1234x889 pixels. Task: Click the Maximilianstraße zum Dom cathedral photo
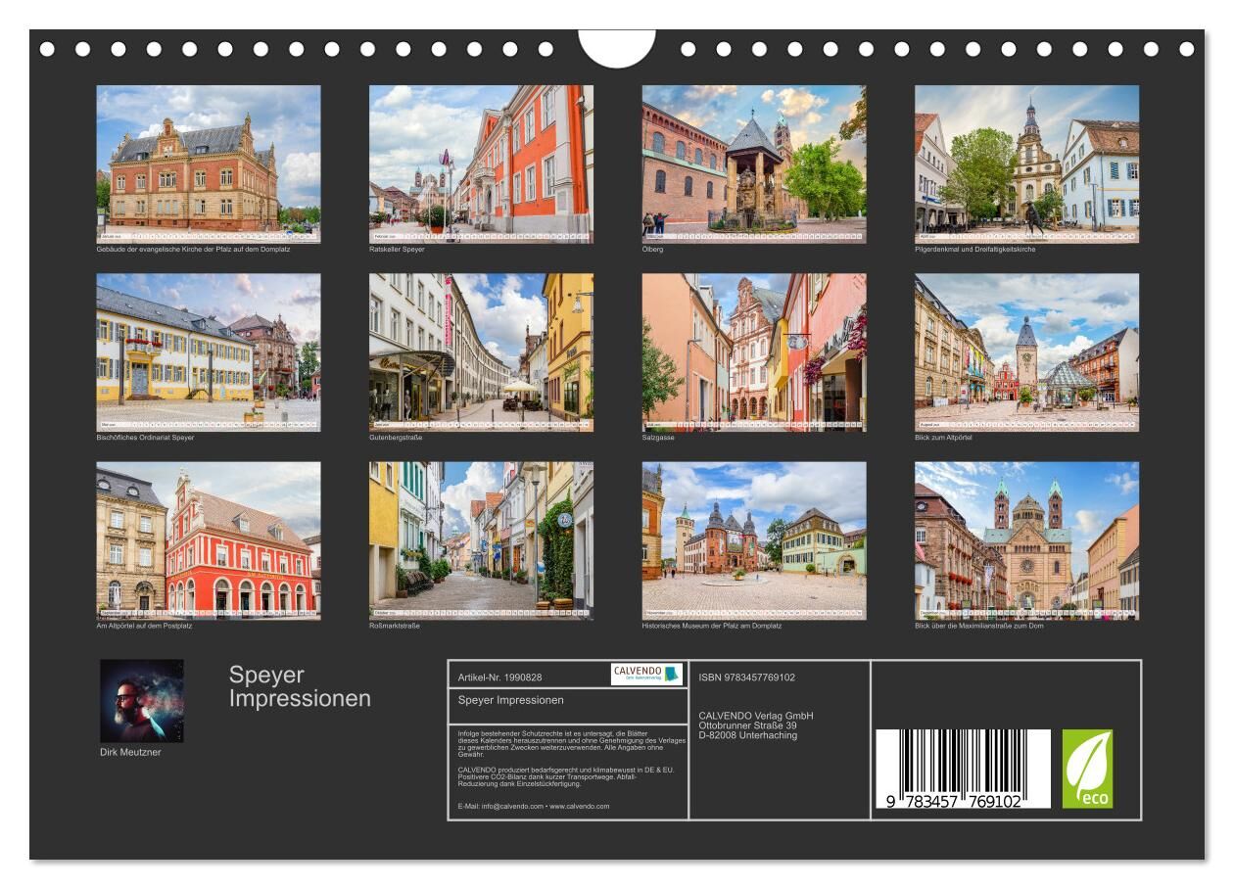pyautogui.click(x=1026, y=540)
